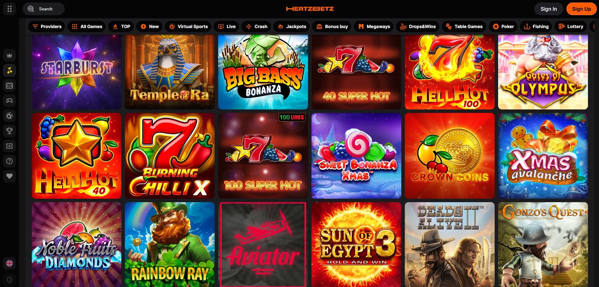
Task: Open the trophy tournaments icon
Action: click(x=9, y=131)
